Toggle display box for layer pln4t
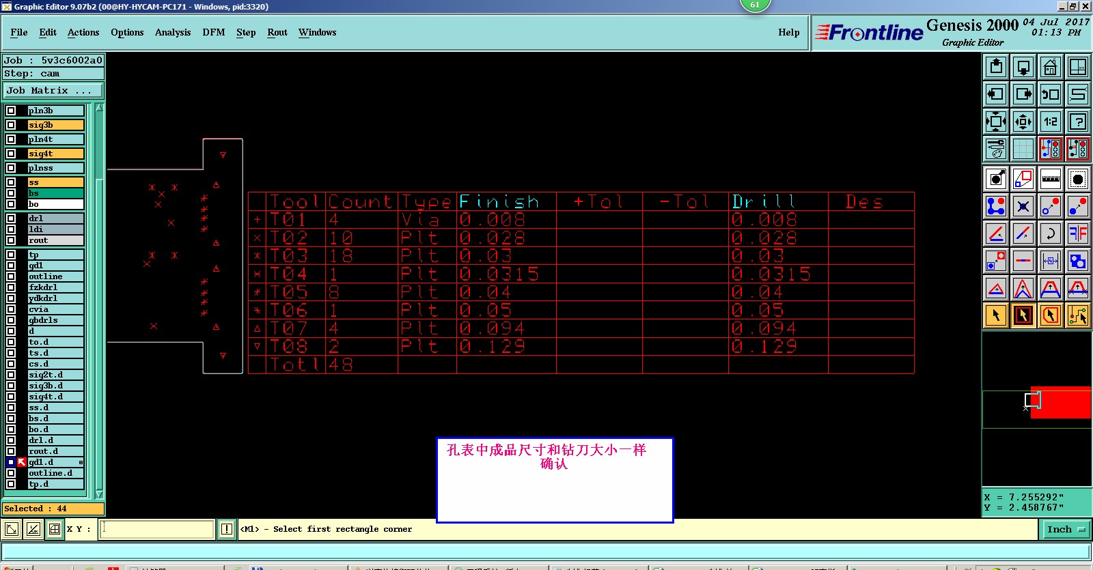This screenshot has height=570, width=1093. [x=11, y=139]
